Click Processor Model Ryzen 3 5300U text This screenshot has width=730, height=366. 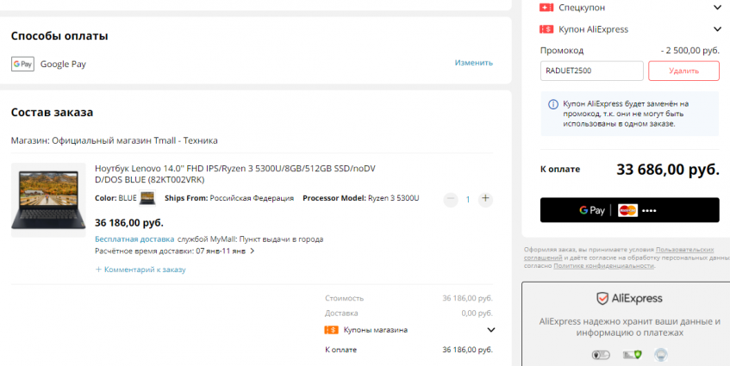[361, 198]
